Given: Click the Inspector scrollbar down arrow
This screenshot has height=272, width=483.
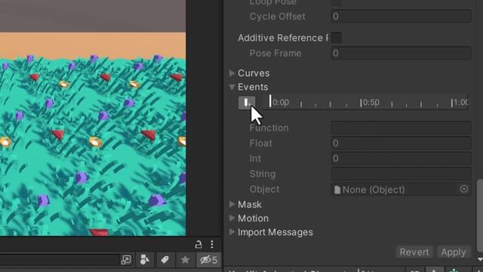Looking at the screenshot, I should point(480,259).
